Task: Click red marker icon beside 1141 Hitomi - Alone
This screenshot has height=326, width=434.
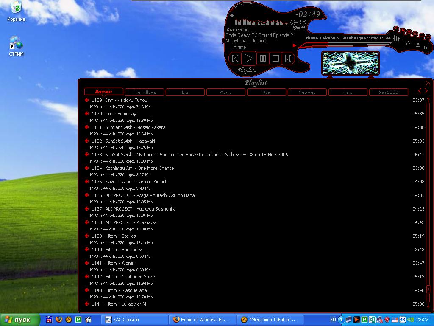Action: (86, 263)
